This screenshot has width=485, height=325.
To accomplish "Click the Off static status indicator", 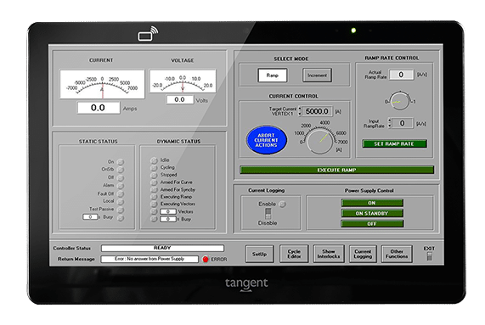I will [121, 178].
